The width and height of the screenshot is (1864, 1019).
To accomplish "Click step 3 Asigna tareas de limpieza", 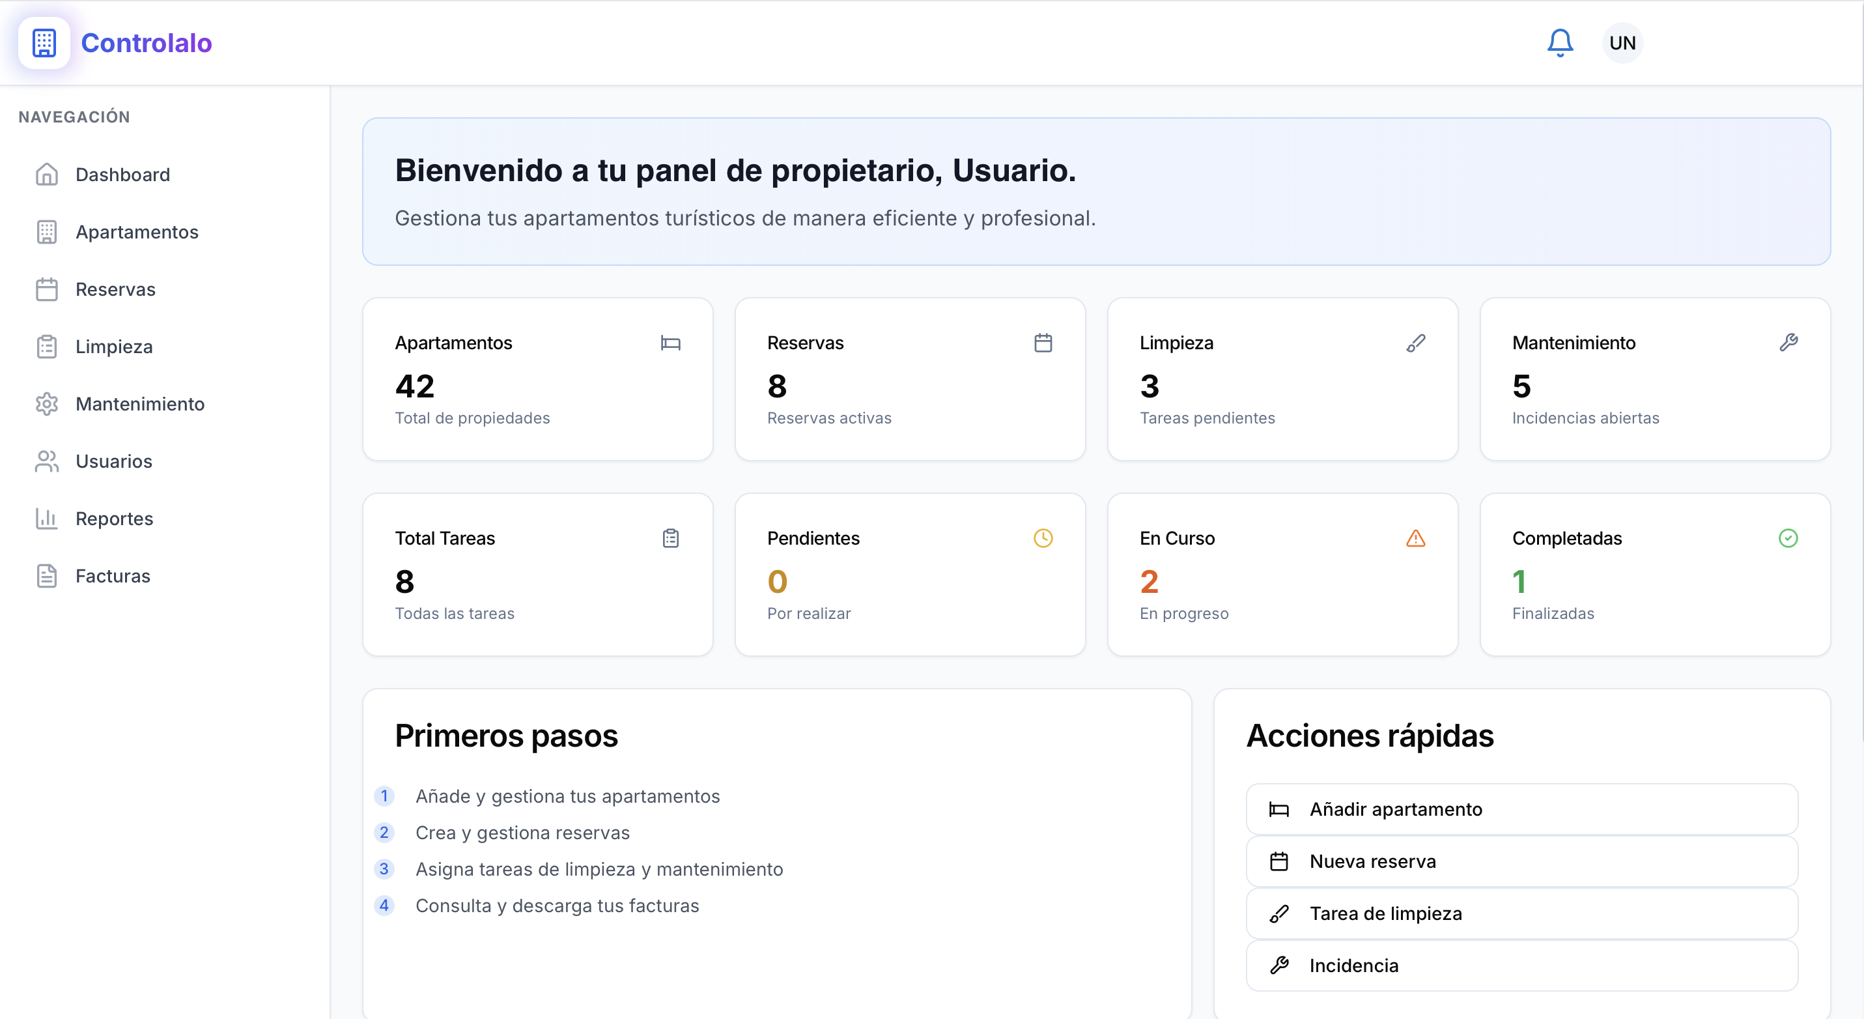I will 599,869.
